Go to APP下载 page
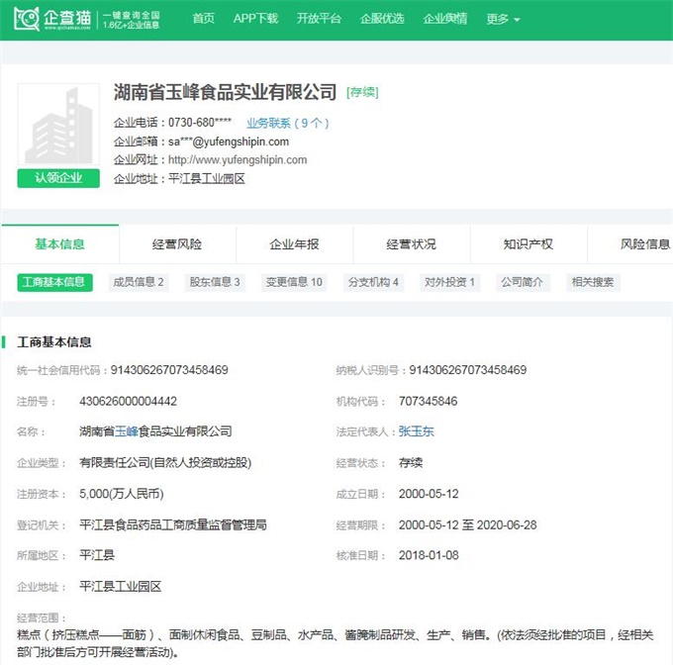The image size is (673, 665). 255,19
